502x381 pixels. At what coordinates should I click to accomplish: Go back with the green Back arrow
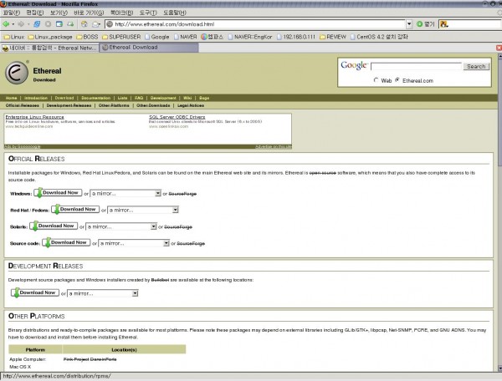click(x=6, y=24)
